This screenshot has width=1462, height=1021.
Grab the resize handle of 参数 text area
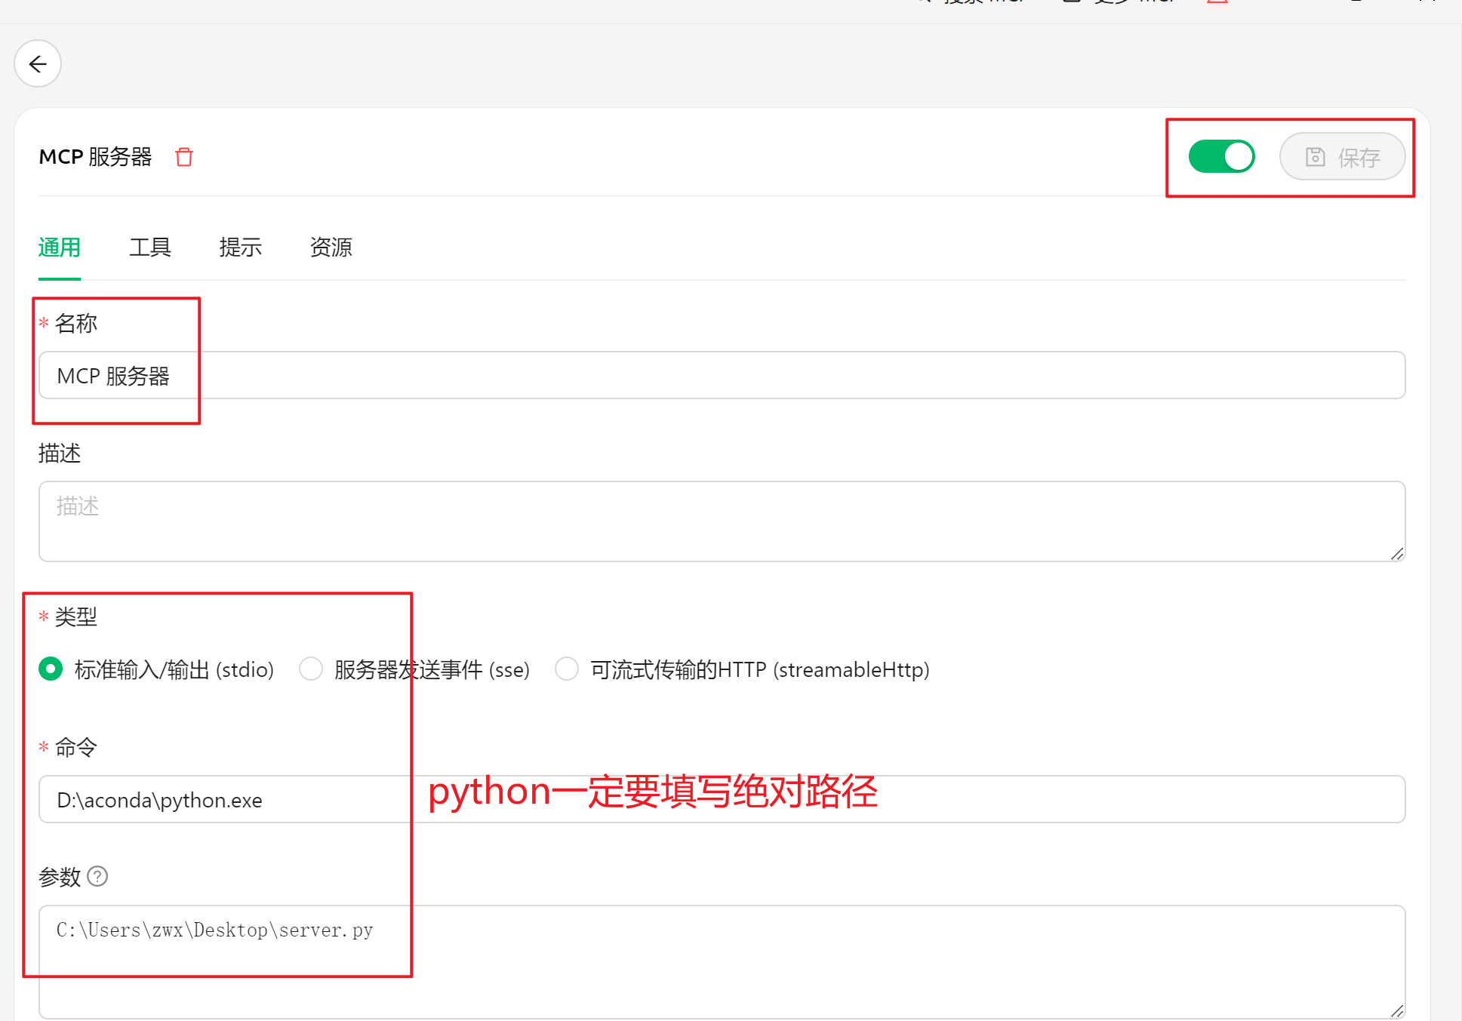1397,1011
